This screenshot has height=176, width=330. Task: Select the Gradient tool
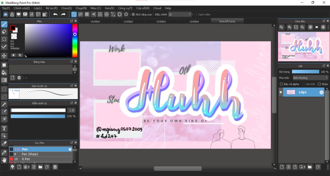4,80
